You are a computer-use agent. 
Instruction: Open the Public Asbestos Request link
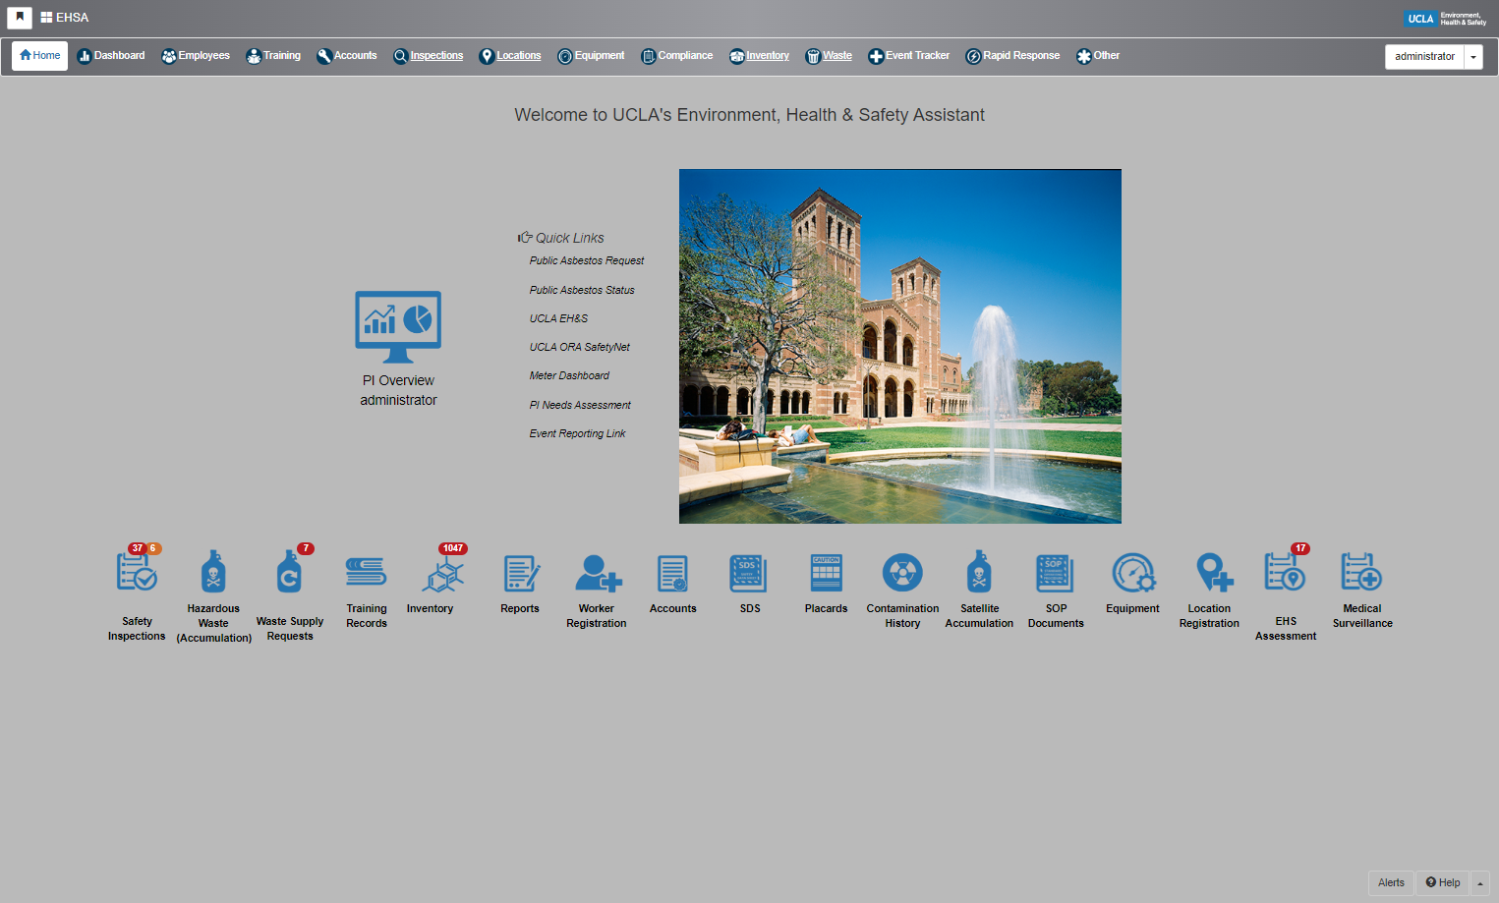click(587, 261)
